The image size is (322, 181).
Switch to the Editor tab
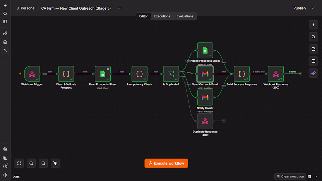(143, 16)
